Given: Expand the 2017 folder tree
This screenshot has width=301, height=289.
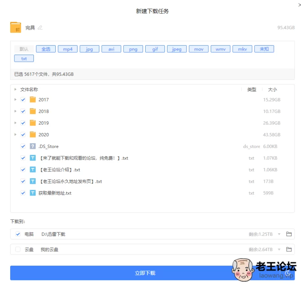Looking at the screenshot, I should click(15, 99).
